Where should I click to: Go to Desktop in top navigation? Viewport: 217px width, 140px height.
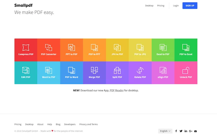point(149,6)
